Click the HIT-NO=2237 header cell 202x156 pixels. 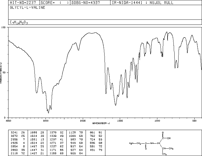click(x=23, y=3)
